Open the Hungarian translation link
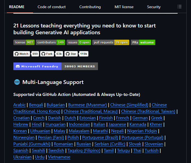This screenshot has width=191, height=163. tap(55, 124)
